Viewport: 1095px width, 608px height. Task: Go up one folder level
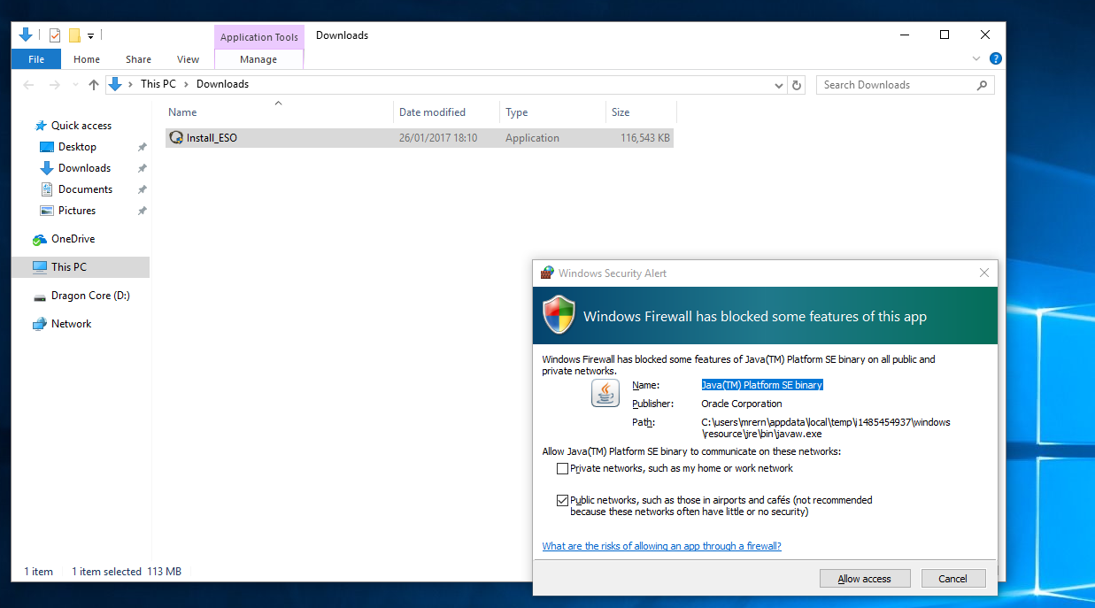pos(94,85)
